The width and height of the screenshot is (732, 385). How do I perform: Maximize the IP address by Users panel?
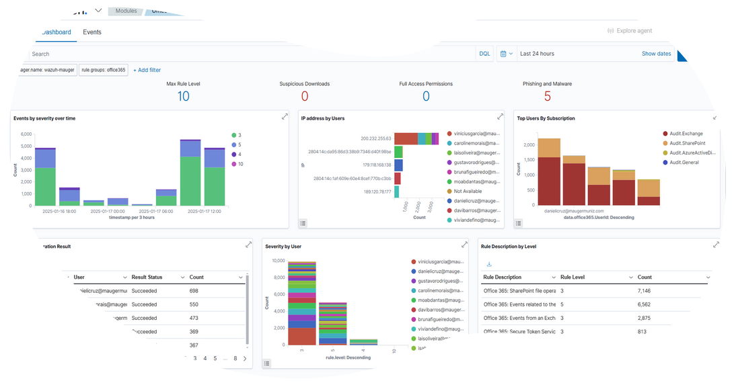(x=500, y=117)
